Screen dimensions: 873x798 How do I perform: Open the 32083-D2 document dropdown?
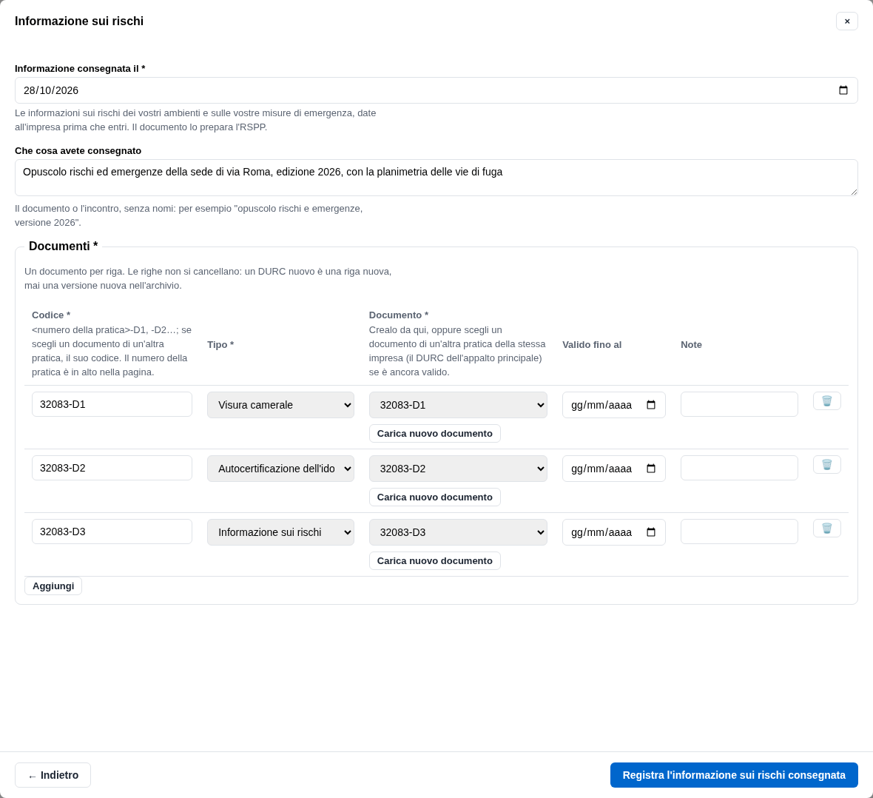(x=458, y=469)
